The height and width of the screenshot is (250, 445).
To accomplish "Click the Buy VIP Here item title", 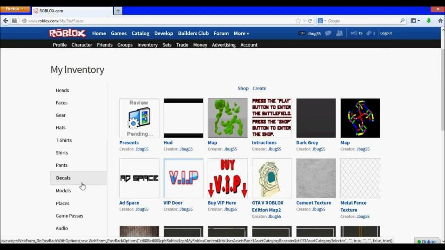I will (x=222, y=203).
